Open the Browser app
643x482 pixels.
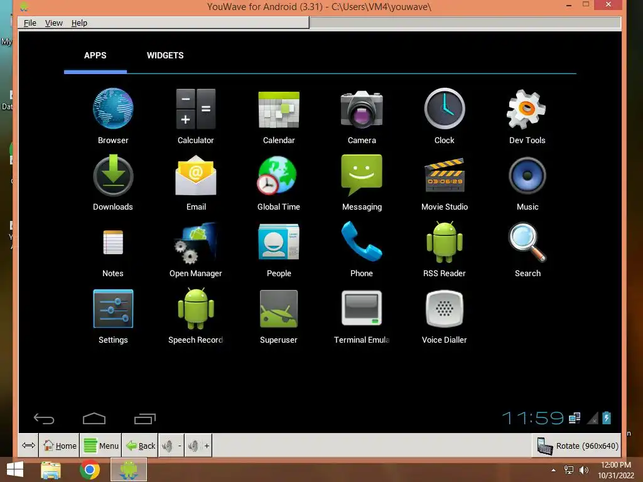point(113,116)
